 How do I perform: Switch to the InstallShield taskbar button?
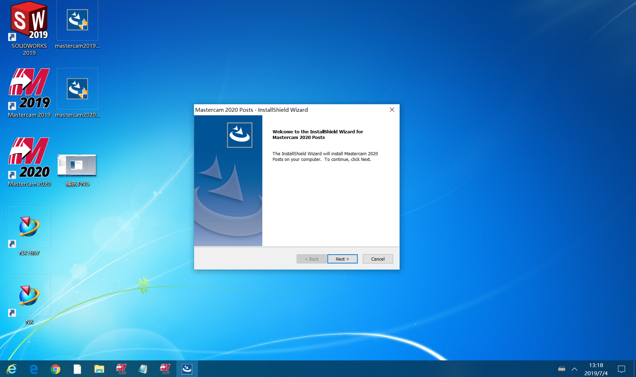187,369
